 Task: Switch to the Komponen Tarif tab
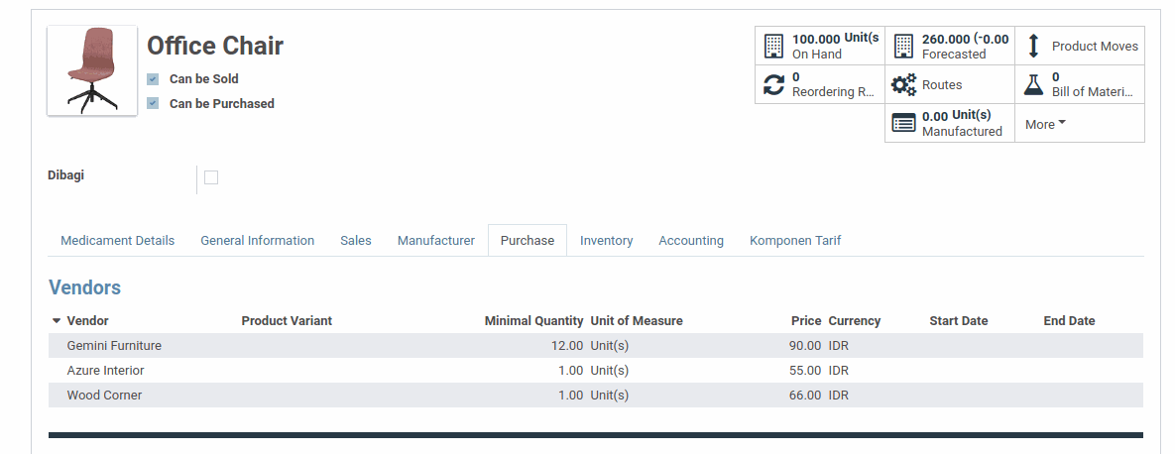tap(794, 241)
